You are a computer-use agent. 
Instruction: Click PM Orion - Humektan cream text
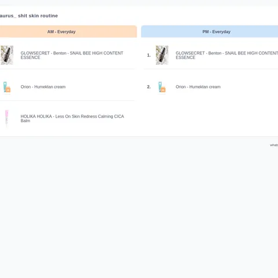198,87
